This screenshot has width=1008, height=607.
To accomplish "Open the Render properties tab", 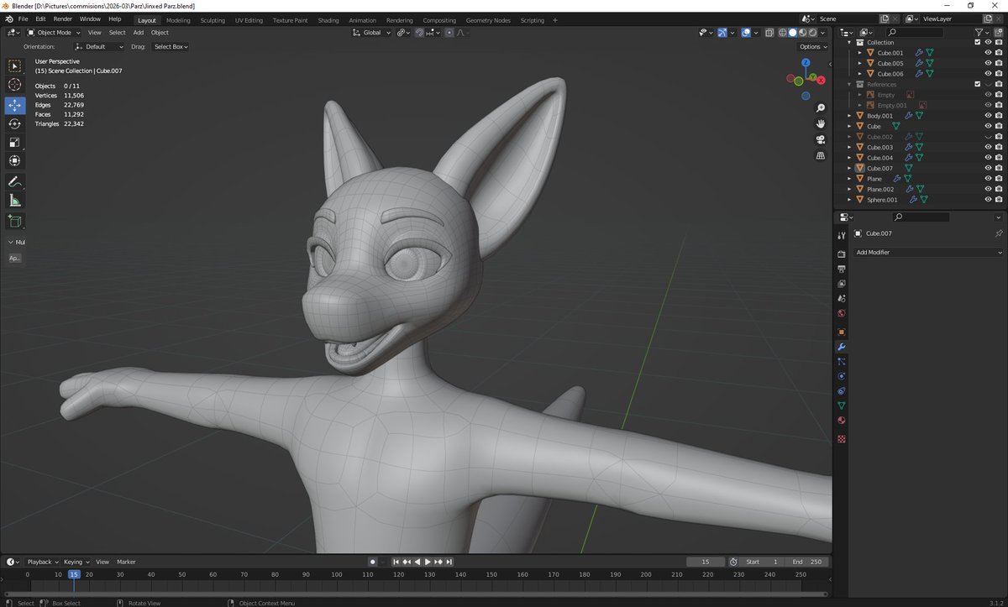I will coord(841,254).
